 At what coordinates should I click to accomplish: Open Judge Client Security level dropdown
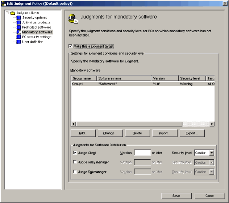(212, 153)
